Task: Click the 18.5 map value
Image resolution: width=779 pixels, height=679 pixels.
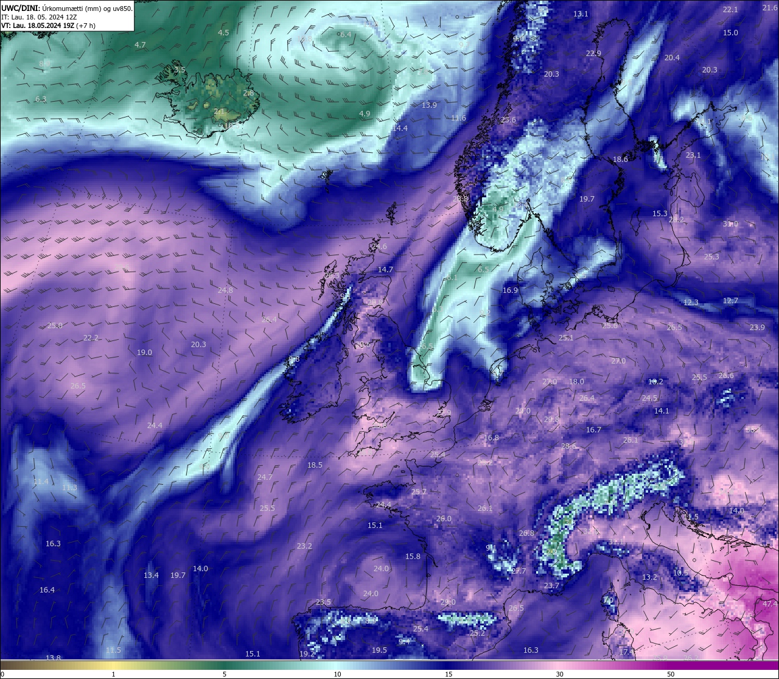Action: [315, 465]
